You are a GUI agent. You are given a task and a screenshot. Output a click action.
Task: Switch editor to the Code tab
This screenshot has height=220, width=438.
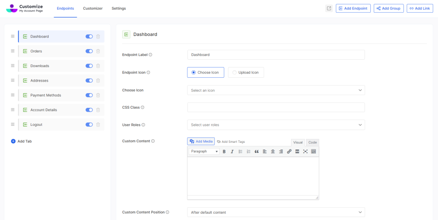[x=312, y=142]
